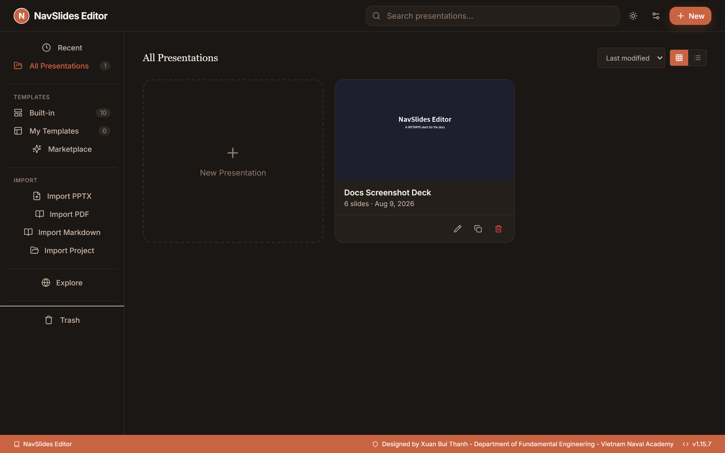Open the template Marketplace
Screen dimensions: 725x453
(62, 149)
